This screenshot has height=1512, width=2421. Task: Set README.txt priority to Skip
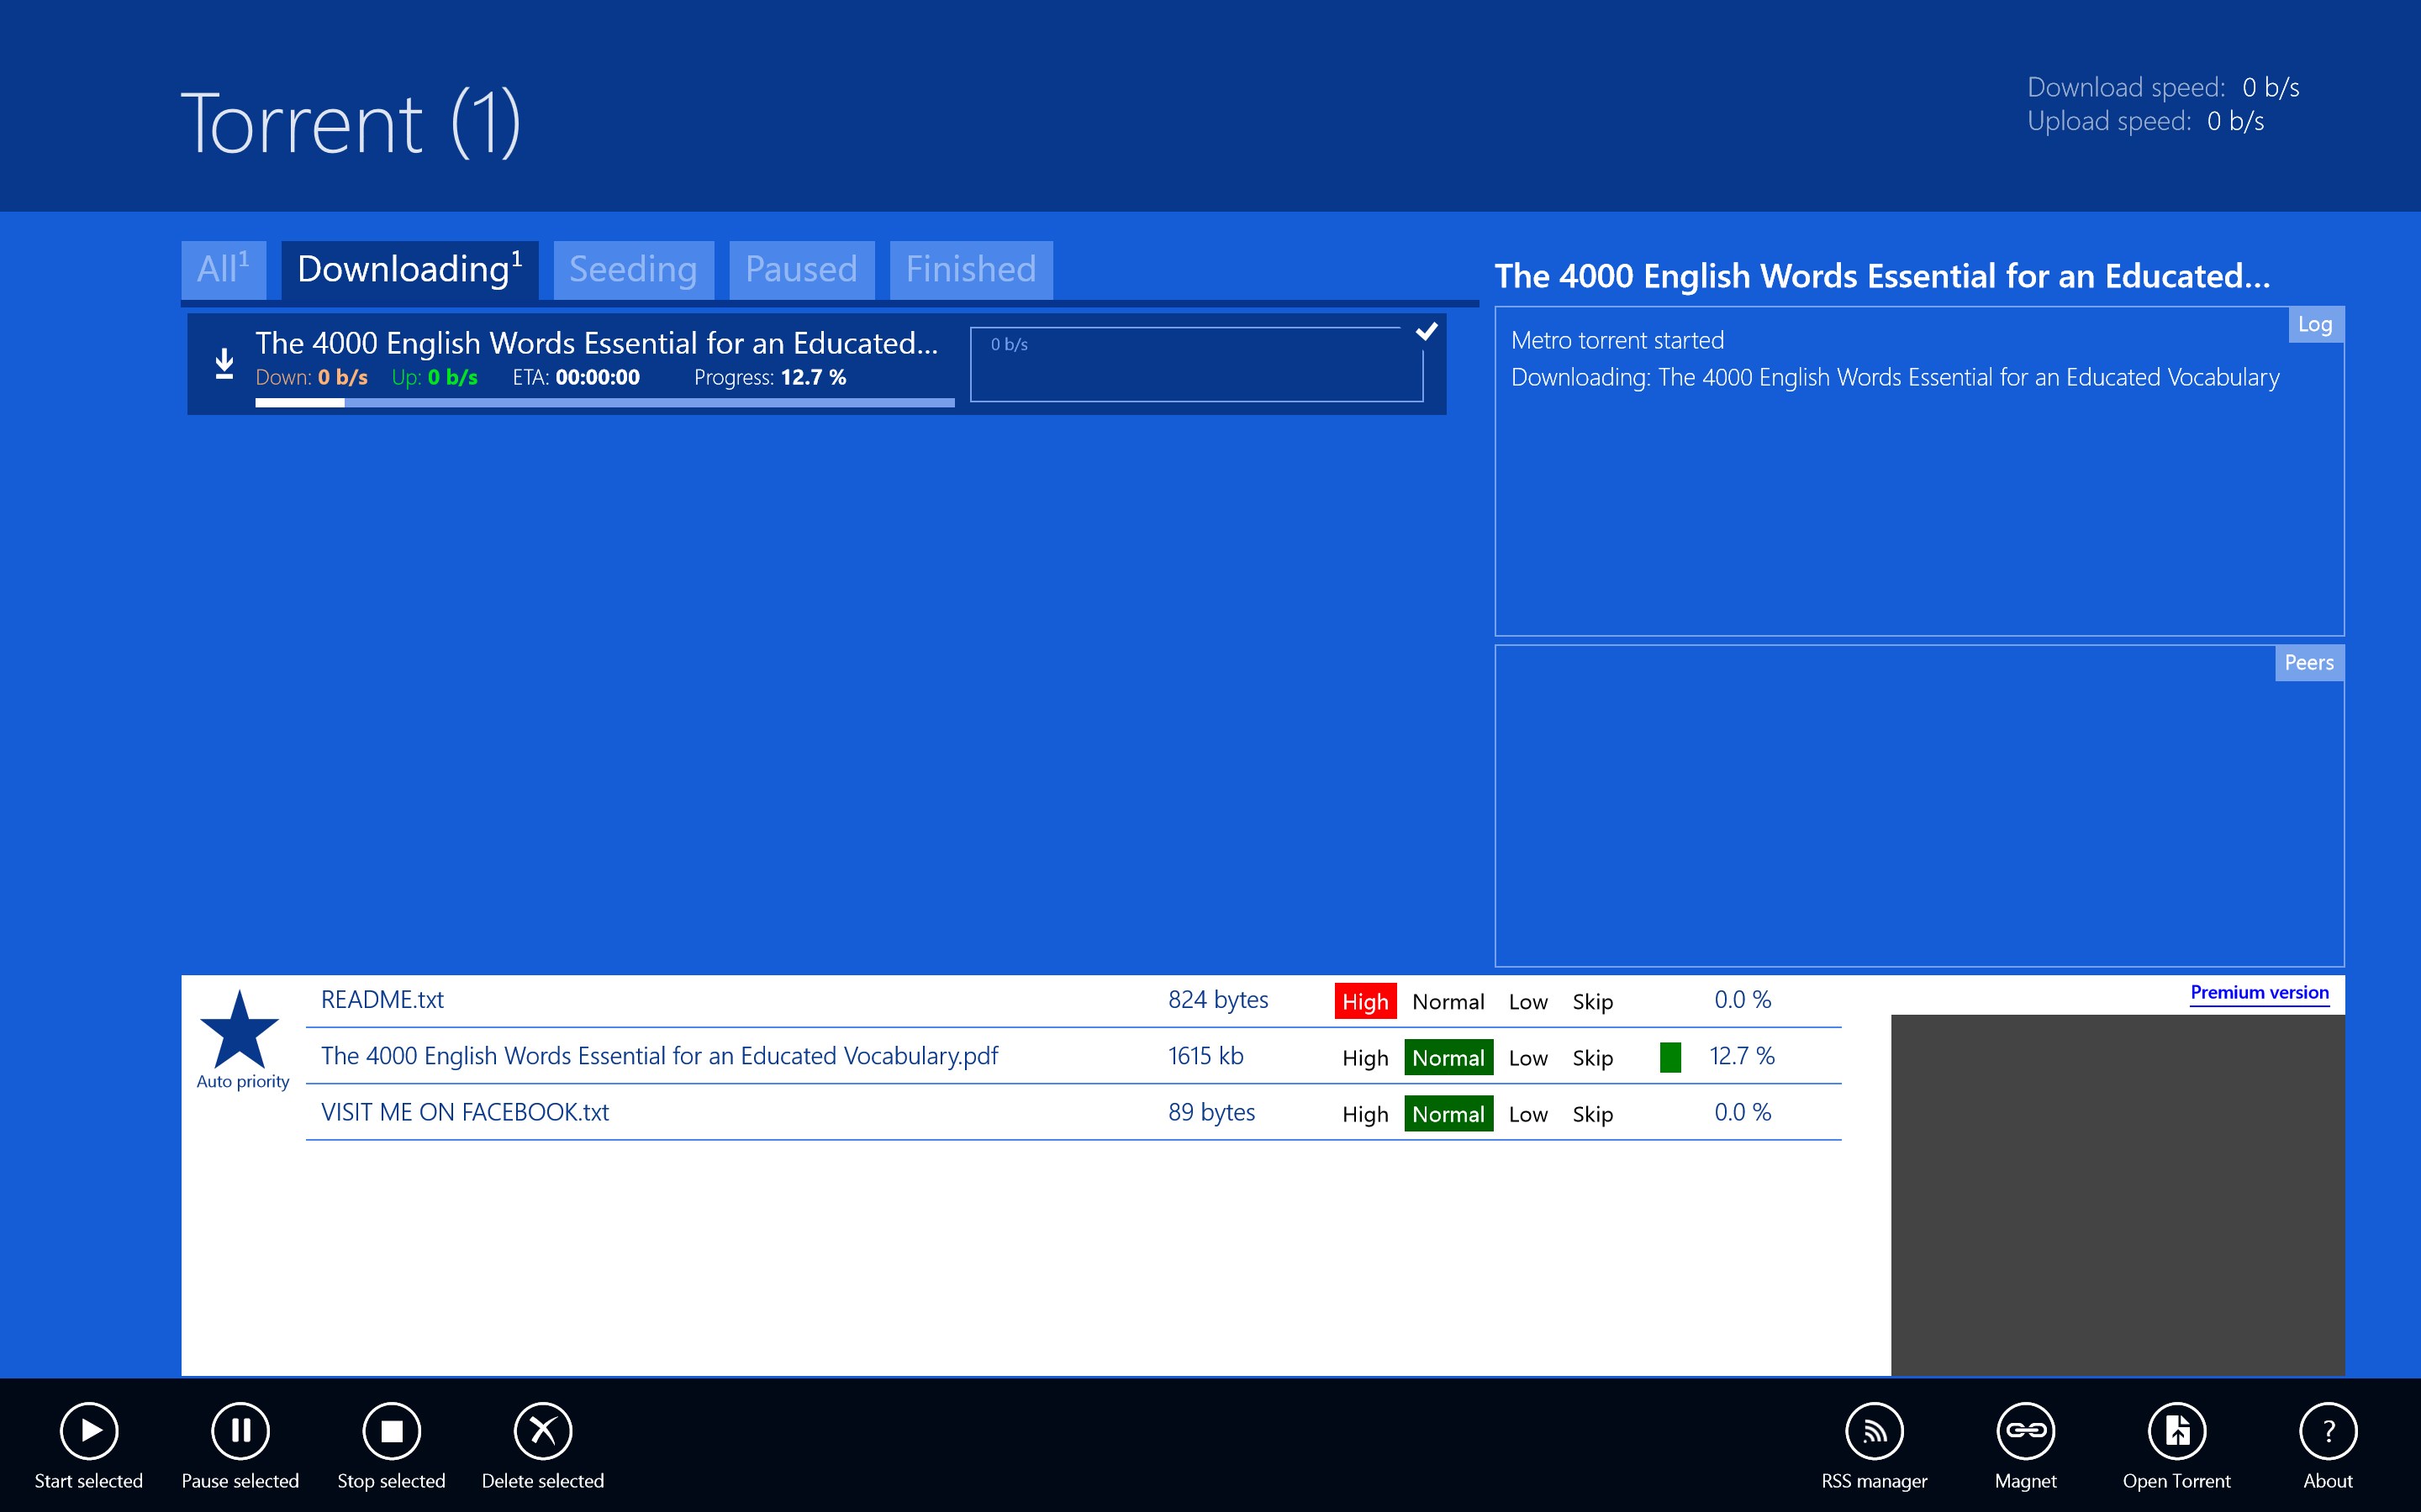coord(1591,1001)
